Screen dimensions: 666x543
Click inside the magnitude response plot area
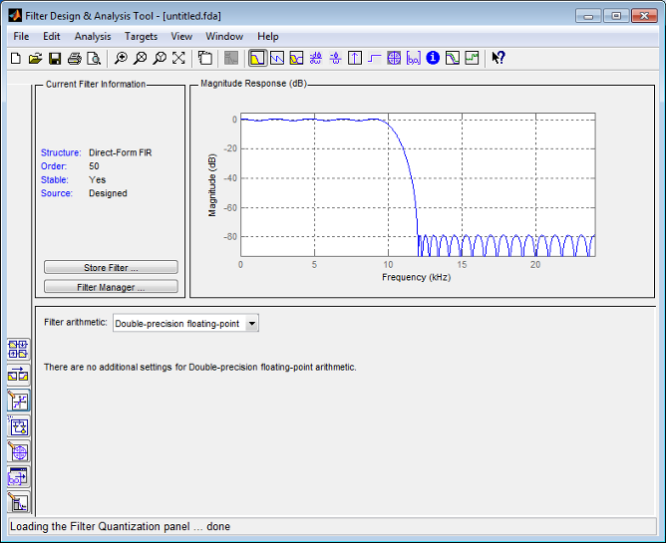[418, 184]
